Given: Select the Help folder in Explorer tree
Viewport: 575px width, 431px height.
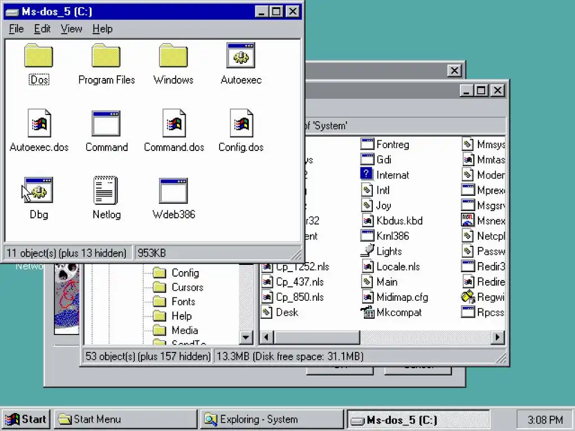Looking at the screenshot, I should pos(172,316).
